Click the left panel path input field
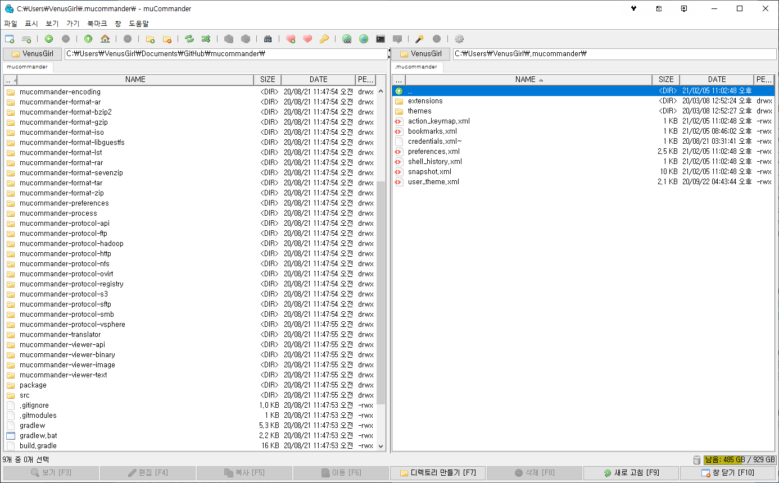The image size is (779, 483). pos(226,54)
